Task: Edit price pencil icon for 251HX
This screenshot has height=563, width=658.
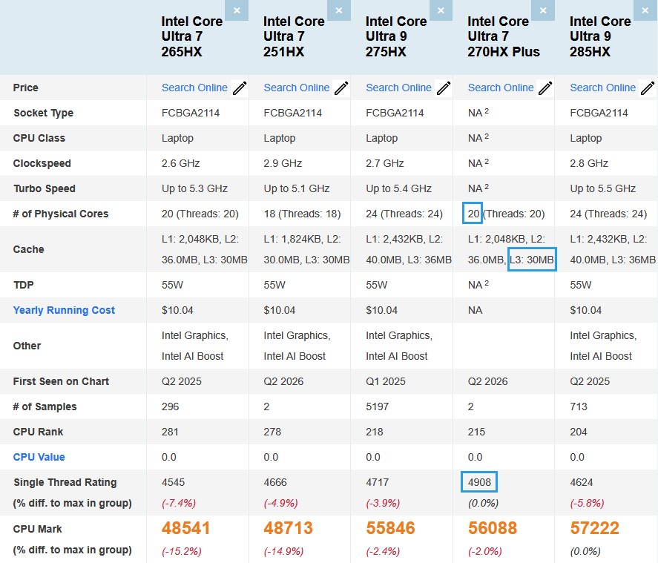Action: point(341,88)
